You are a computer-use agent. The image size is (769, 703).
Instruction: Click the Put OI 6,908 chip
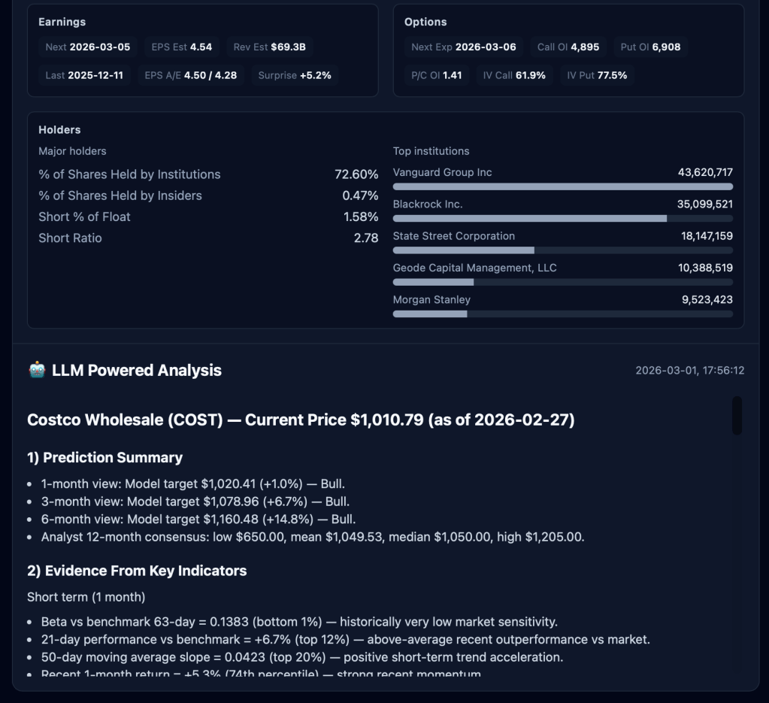click(650, 47)
